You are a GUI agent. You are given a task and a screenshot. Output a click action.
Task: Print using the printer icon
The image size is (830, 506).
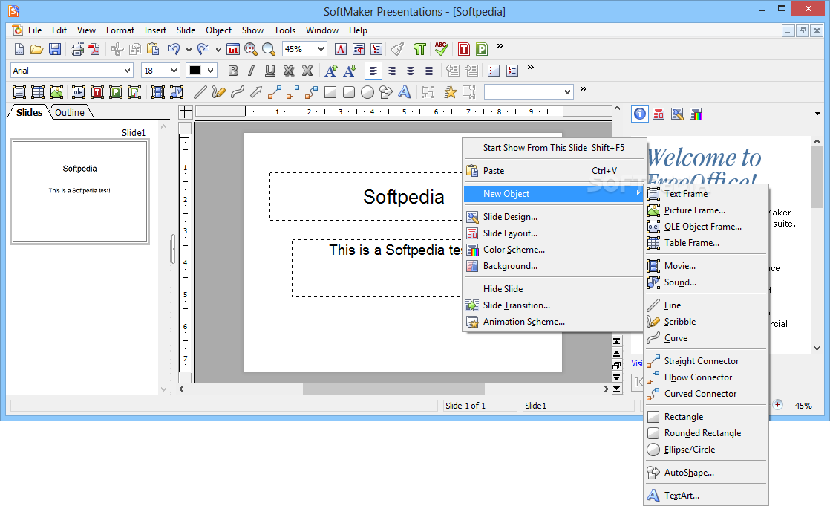(x=76, y=49)
